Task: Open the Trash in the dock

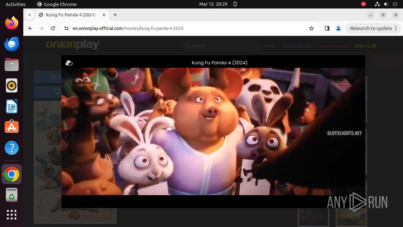Action: point(12,195)
